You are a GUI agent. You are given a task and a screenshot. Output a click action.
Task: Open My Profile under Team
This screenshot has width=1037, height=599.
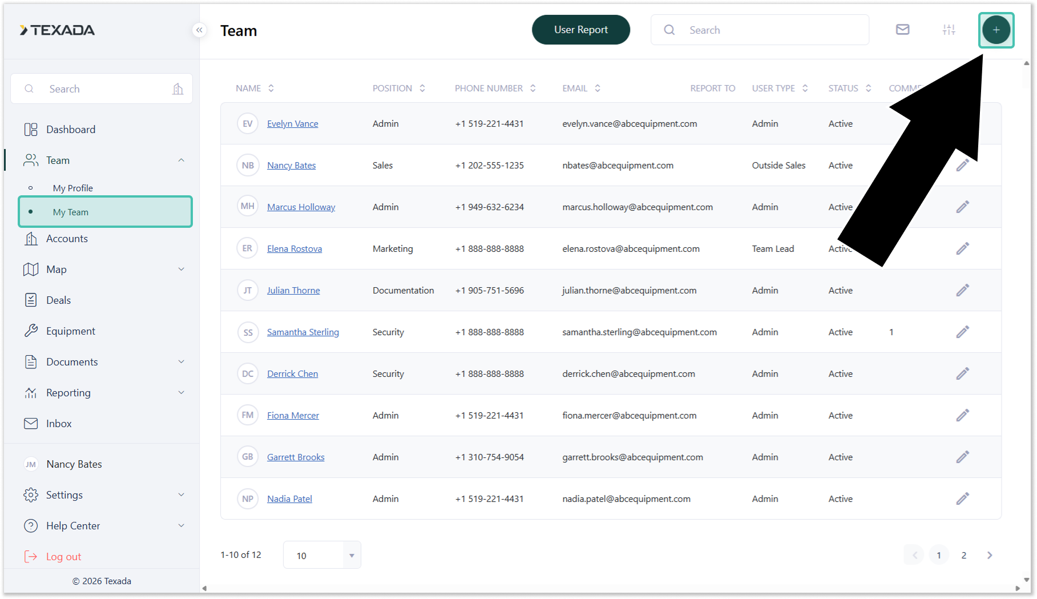pyautogui.click(x=73, y=188)
